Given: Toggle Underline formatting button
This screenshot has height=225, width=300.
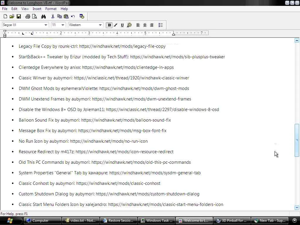Looking at the screenshot, I should [122, 25].
